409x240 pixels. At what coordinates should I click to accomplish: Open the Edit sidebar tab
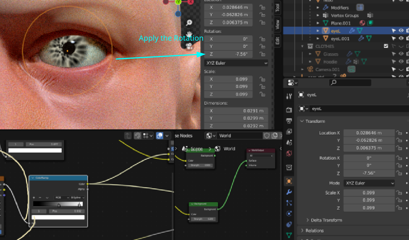(277, 41)
